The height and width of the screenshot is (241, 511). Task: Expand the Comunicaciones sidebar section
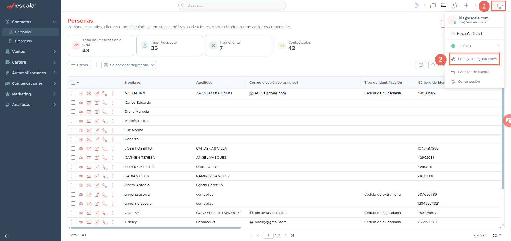[31, 83]
